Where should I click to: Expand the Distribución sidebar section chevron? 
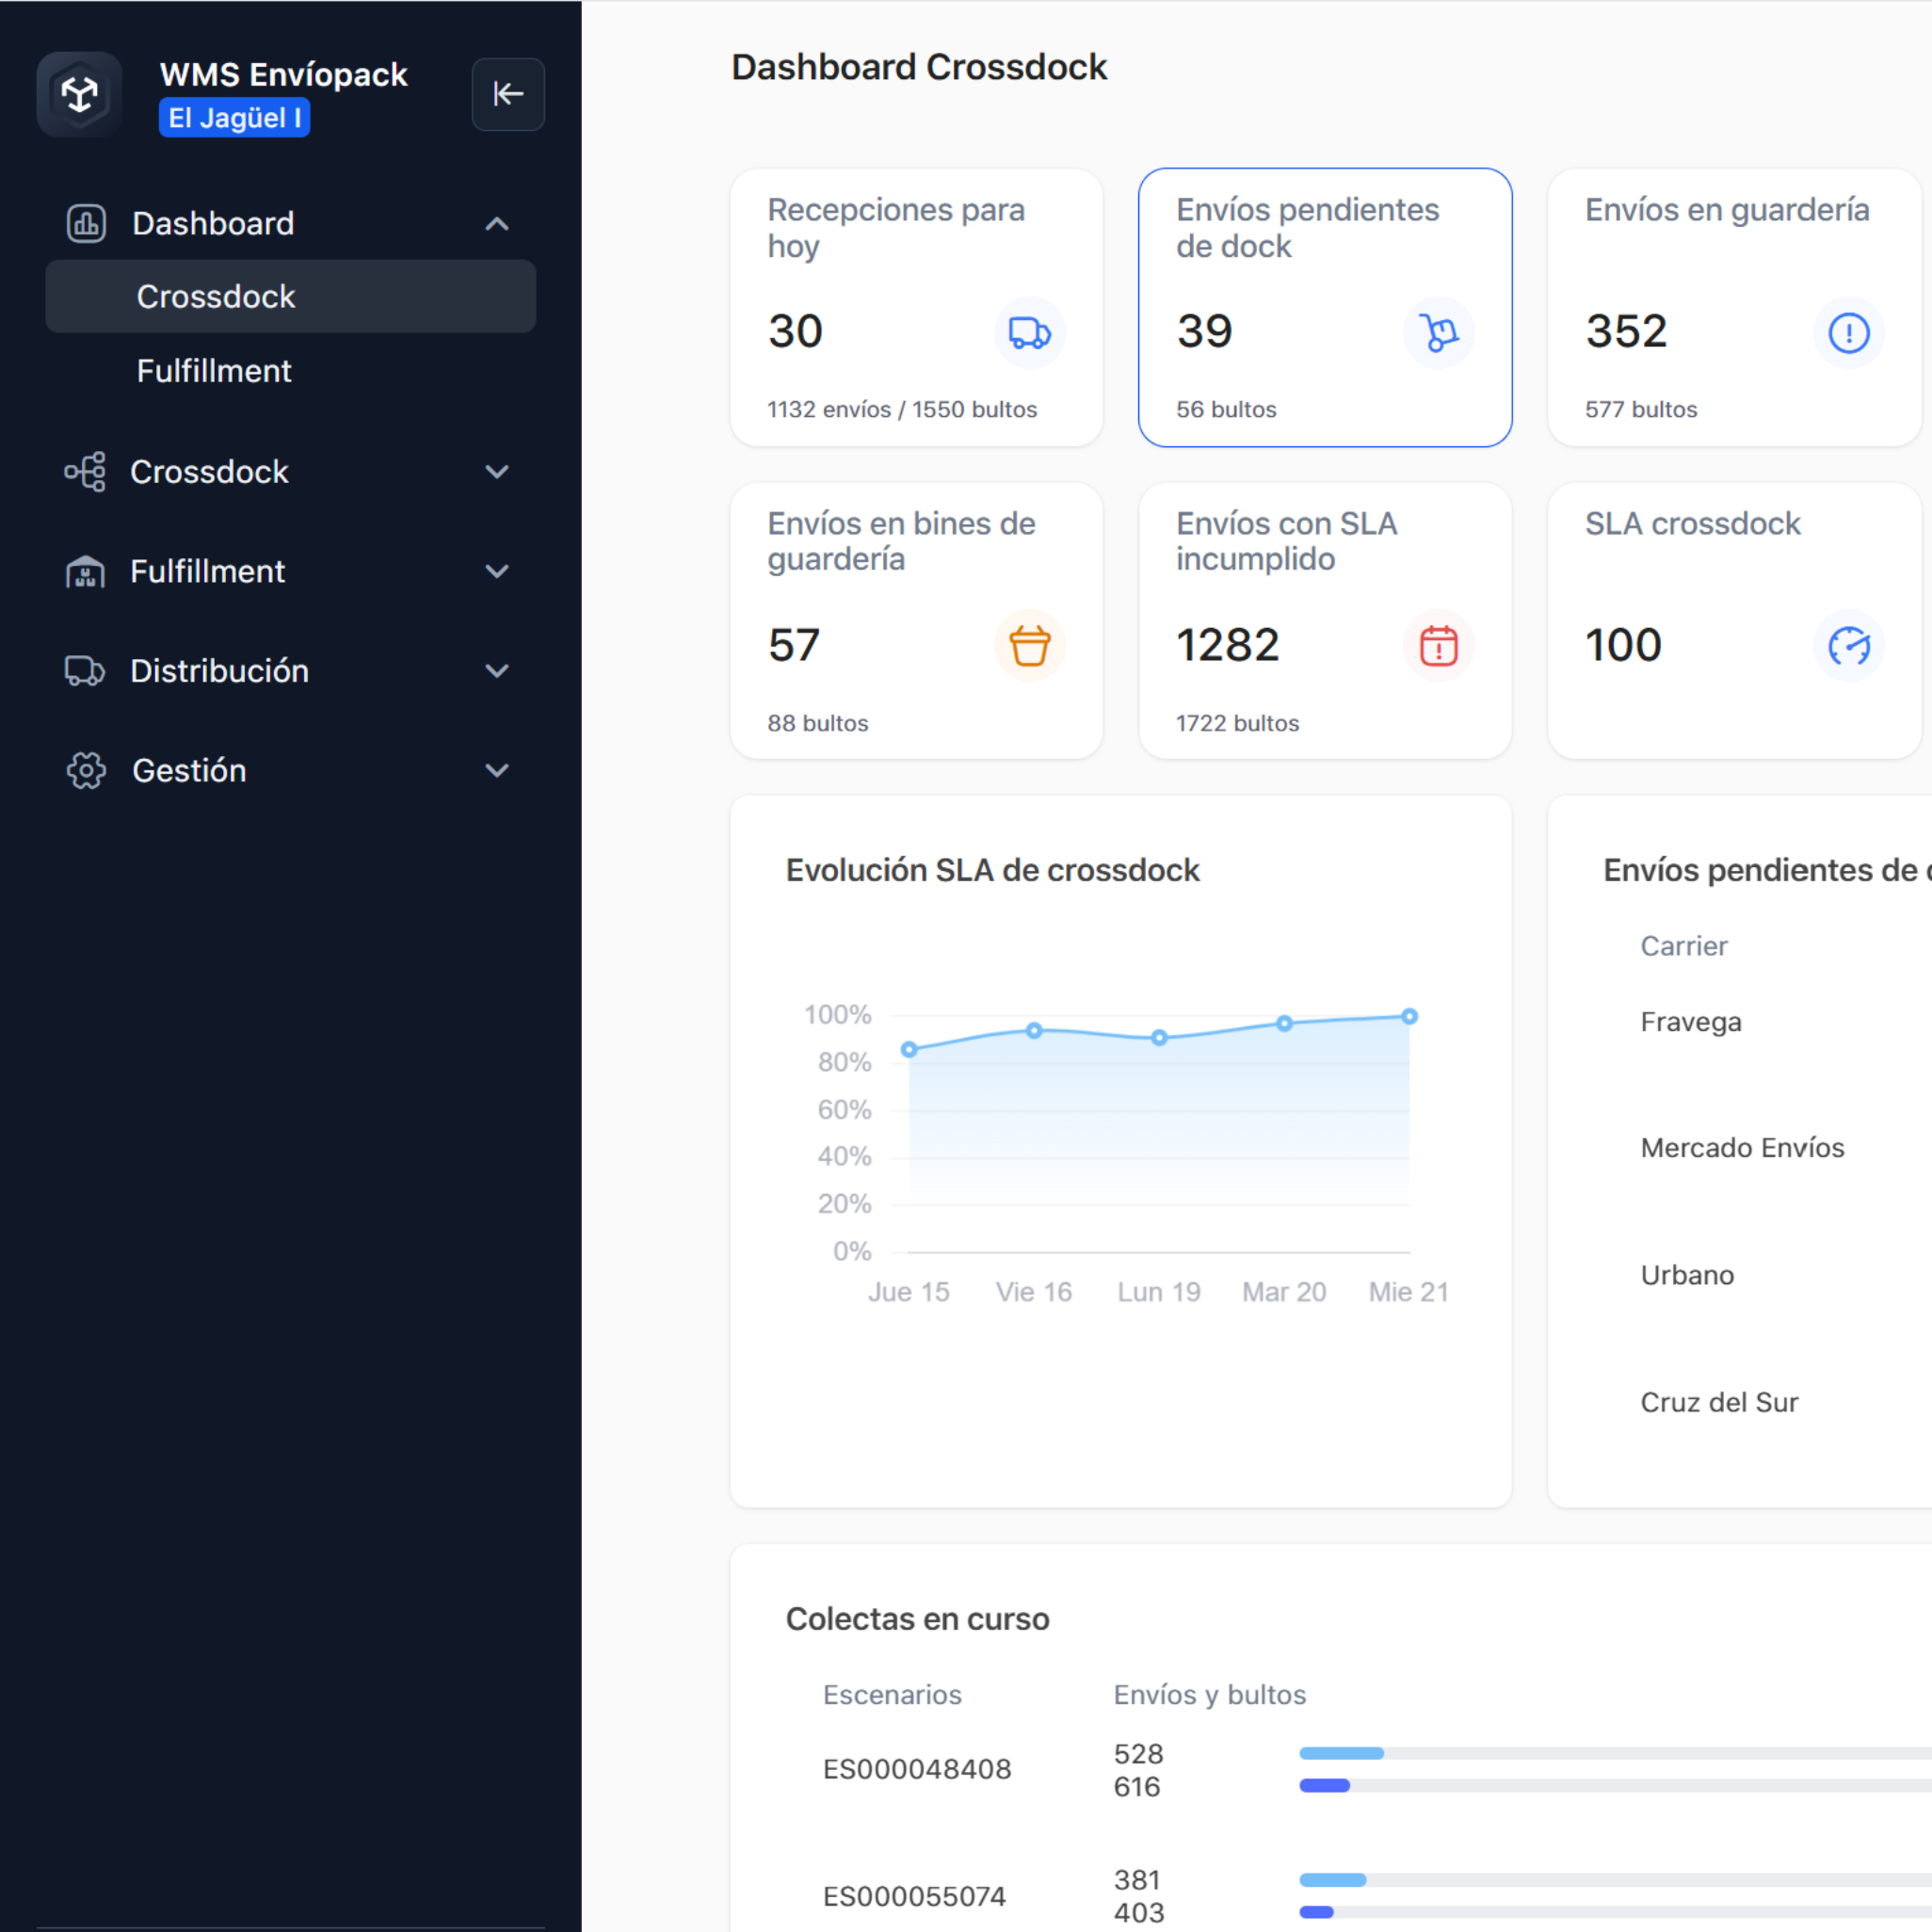coord(497,671)
